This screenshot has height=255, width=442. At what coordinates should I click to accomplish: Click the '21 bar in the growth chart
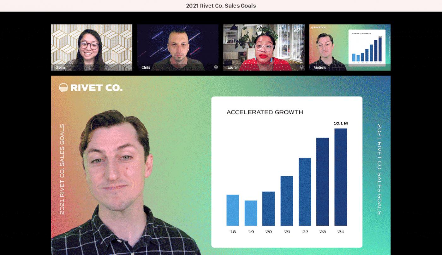[x=287, y=201]
